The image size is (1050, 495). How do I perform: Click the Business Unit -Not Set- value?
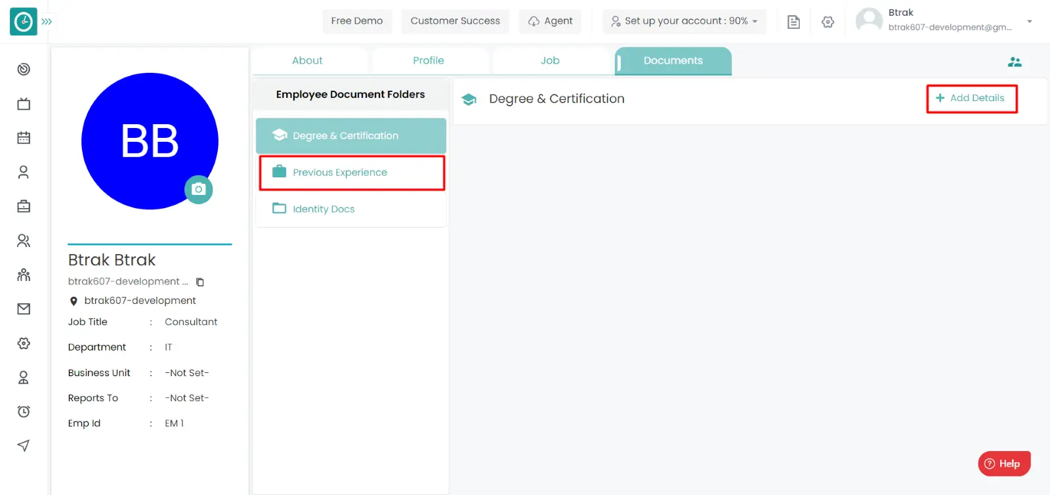(x=187, y=373)
